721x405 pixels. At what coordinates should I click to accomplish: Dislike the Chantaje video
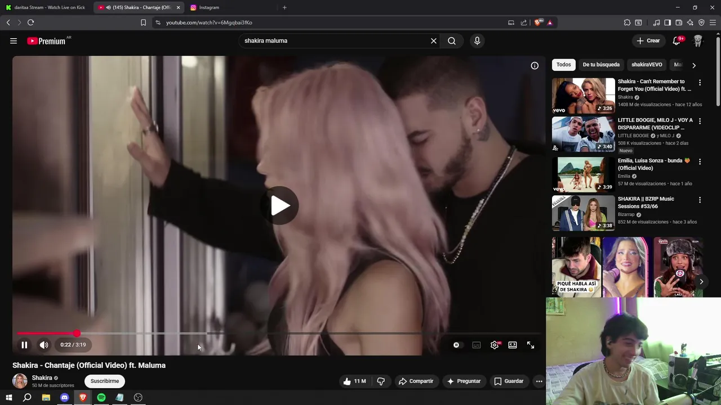(381, 381)
